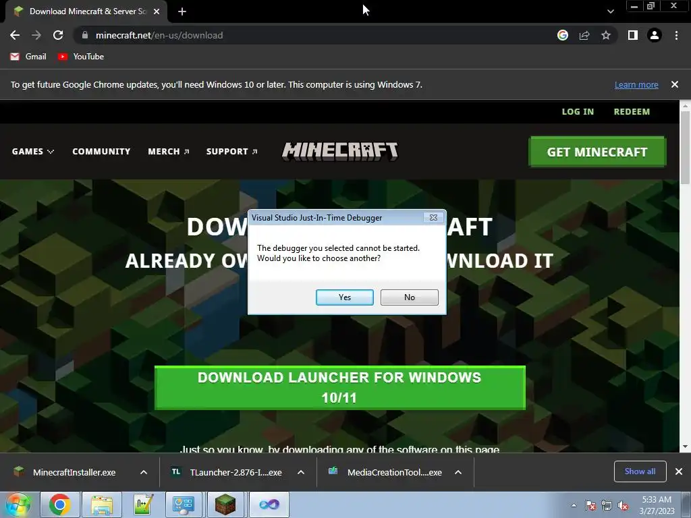
Task: Click the network tray icon
Action: coord(607,505)
